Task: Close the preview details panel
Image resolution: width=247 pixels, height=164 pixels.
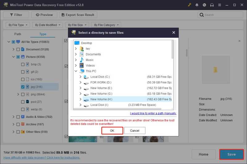Action: tap(239, 41)
